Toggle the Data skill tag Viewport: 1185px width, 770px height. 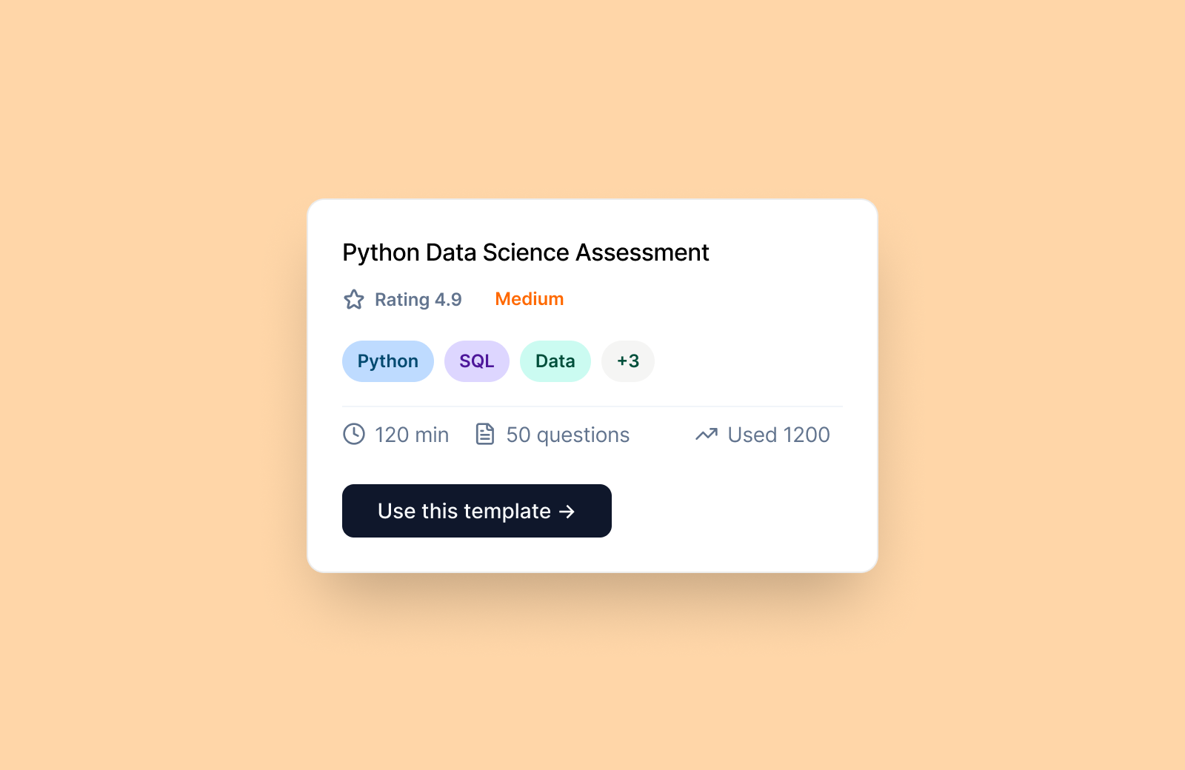(x=555, y=361)
